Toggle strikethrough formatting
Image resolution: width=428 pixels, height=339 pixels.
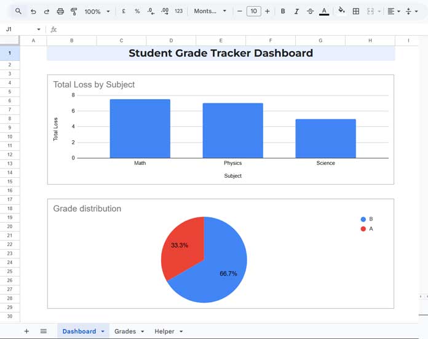310,12
